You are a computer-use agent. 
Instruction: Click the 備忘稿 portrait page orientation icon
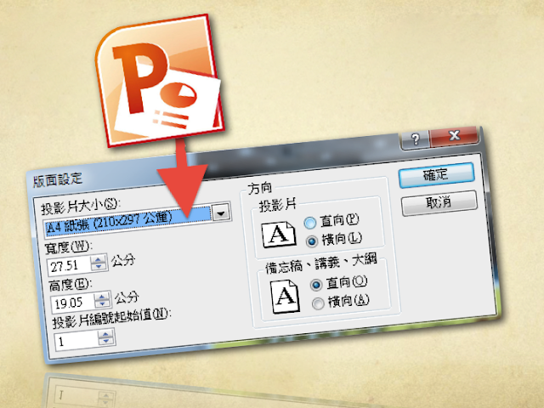pyautogui.click(x=286, y=297)
